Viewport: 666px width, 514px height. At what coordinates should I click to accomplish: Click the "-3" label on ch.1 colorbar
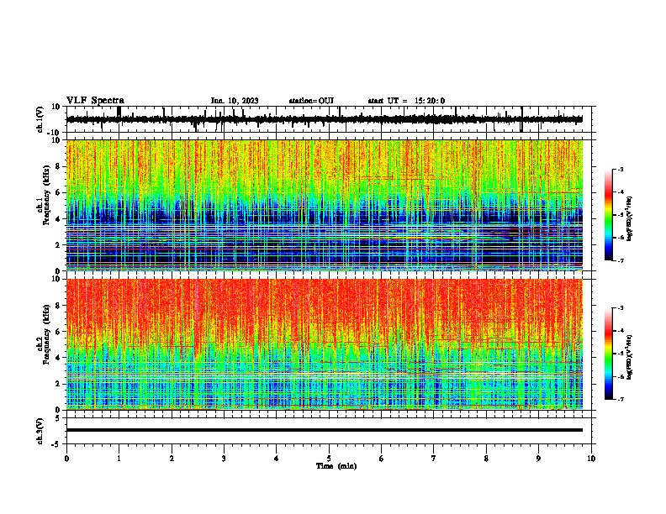pos(620,170)
